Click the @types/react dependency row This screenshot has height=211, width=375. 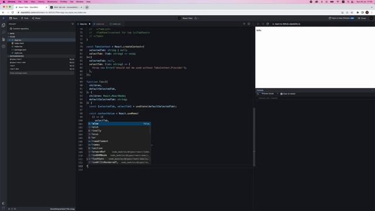point(42,59)
